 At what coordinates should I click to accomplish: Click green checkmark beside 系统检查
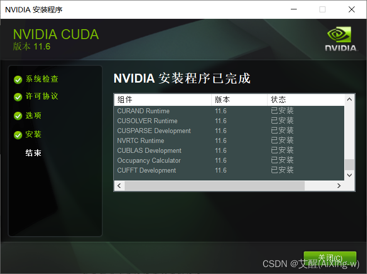pos(18,80)
